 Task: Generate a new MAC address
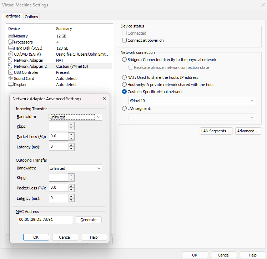click(89, 220)
